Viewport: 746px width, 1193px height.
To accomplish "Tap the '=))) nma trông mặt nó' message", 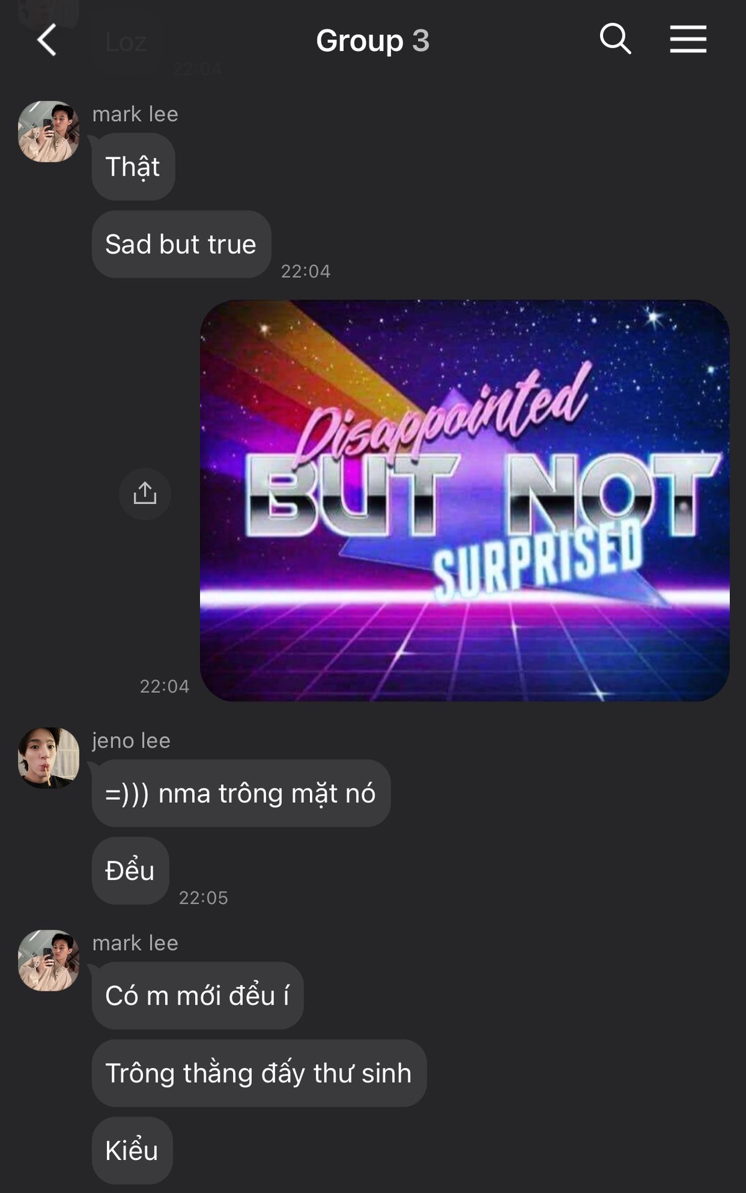I will pos(241,793).
